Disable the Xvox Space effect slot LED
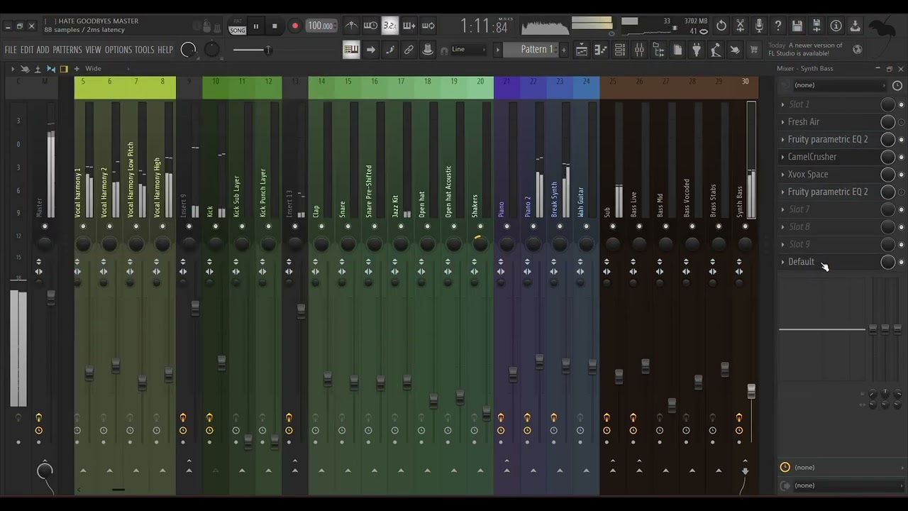 [902, 175]
